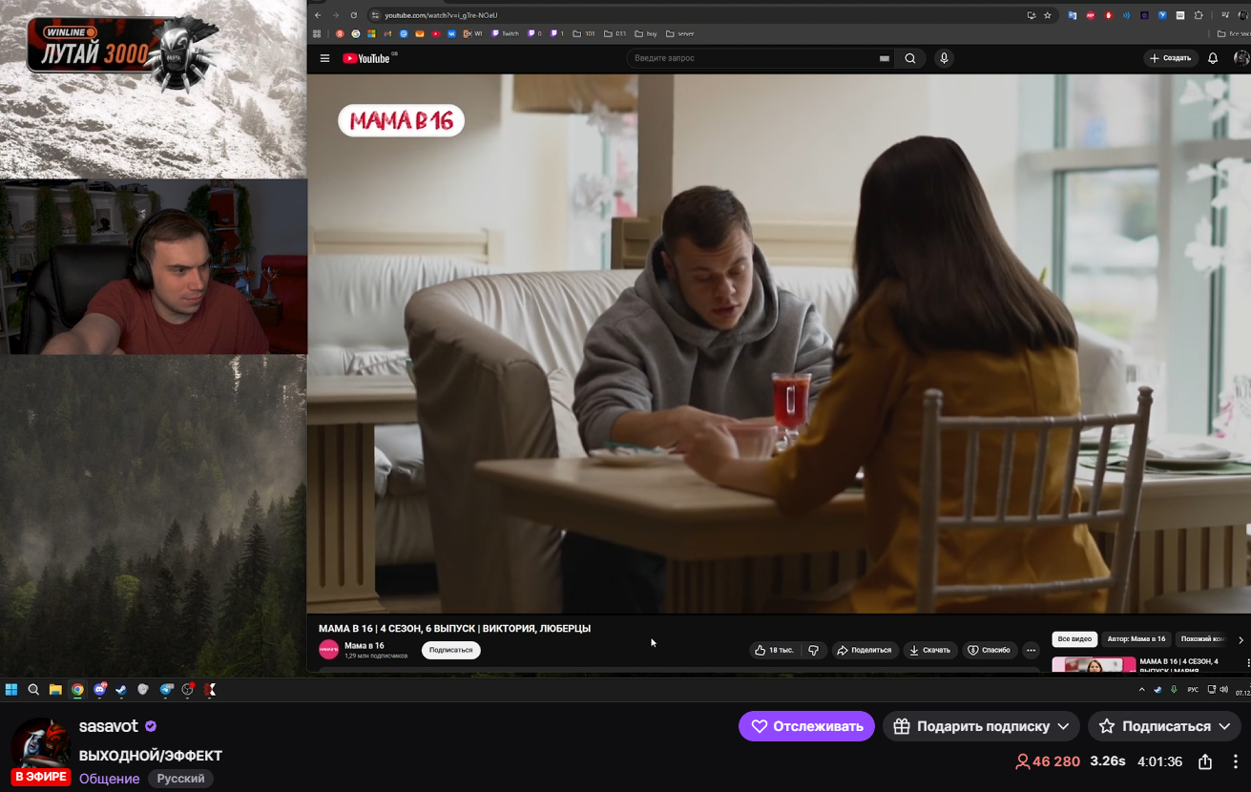The width and height of the screenshot is (1251, 792).
Task: Select the Все видео chip
Action: tap(1074, 638)
